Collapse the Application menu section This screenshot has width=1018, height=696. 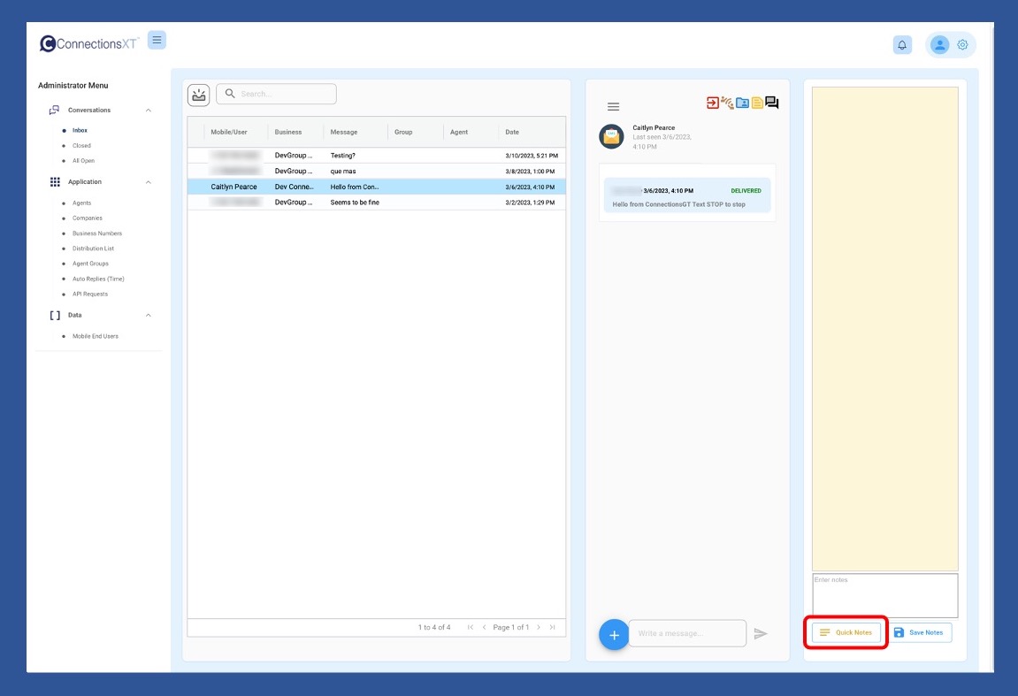(x=148, y=182)
